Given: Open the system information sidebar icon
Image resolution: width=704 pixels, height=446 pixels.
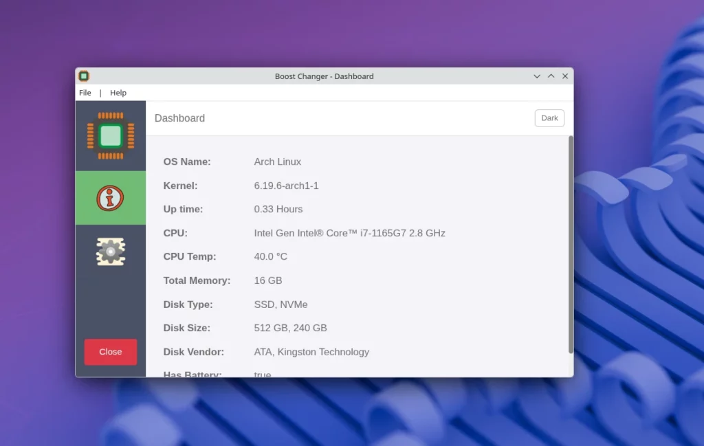Looking at the screenshot, I should point(110,197).
